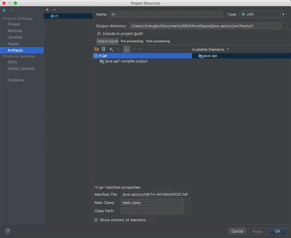Open the help button at bottom left
Viewport: 291px width, 238px height.
(8, 231)
